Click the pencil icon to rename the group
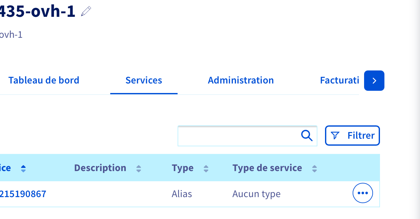 tap(86, 12)
